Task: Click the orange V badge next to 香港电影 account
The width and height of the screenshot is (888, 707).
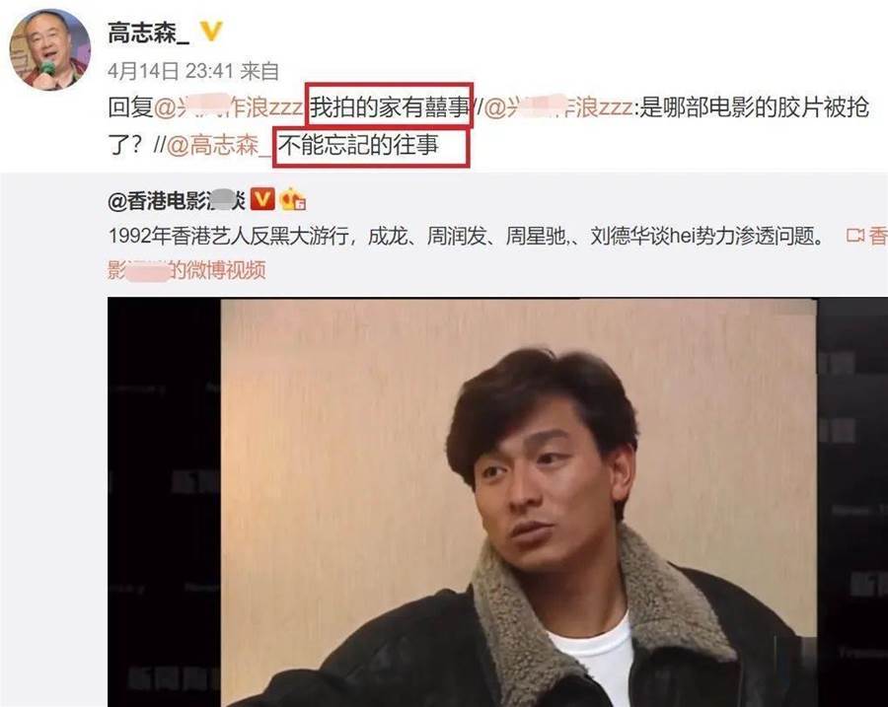Action: pyautogui.click(x=262, y=199)
